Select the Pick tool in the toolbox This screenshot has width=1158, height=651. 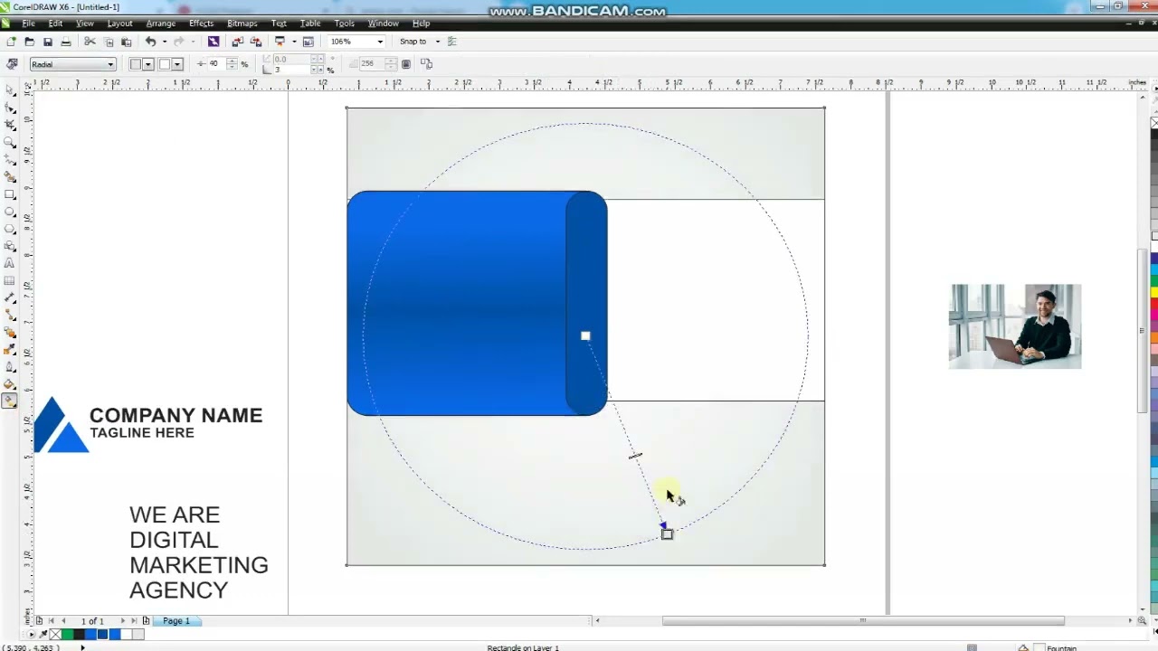(x=10, y=90)
